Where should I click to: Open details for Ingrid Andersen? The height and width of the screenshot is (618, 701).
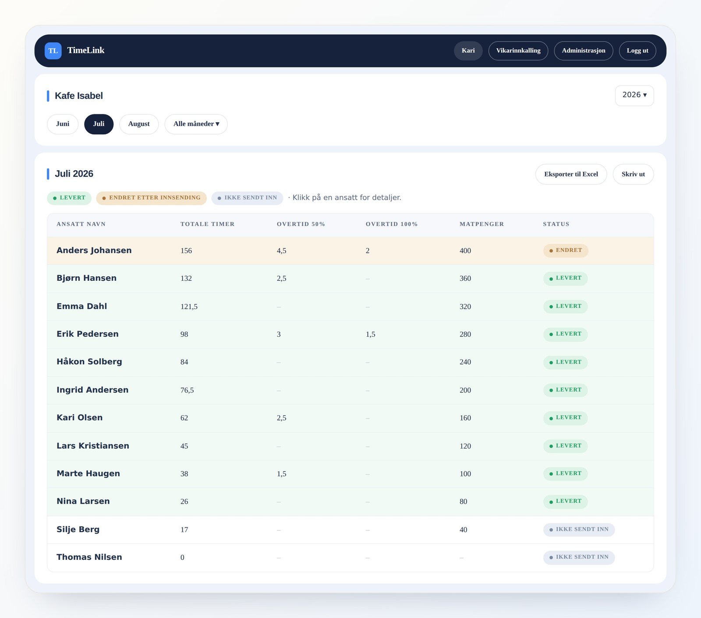point(350,390)
